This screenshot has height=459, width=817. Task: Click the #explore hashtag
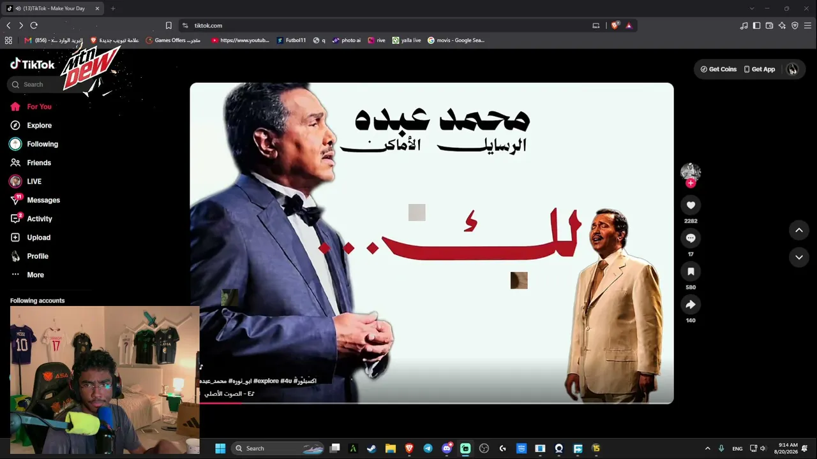click(x=266, y=381)
